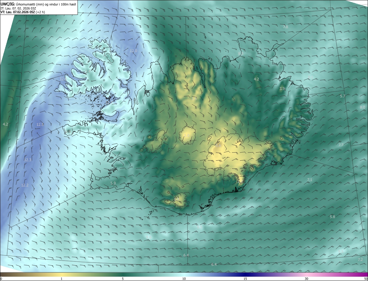
Task: Click the 5.9 value label on the map
Action: [113, 183]
